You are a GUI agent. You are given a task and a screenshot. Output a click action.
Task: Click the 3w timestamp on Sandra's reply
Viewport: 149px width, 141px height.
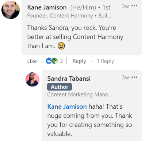pyautogui.click(x=126, y=77)
